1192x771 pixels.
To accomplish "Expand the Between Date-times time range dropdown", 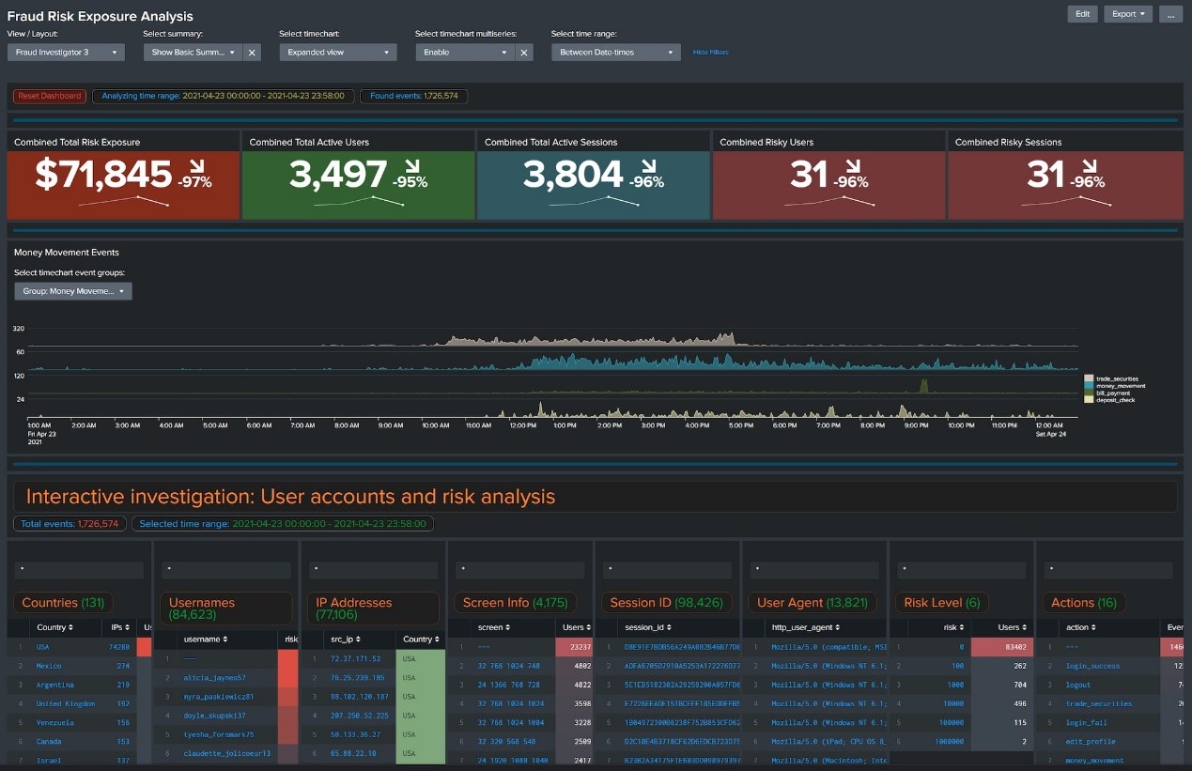I will (x=615, y=53).
